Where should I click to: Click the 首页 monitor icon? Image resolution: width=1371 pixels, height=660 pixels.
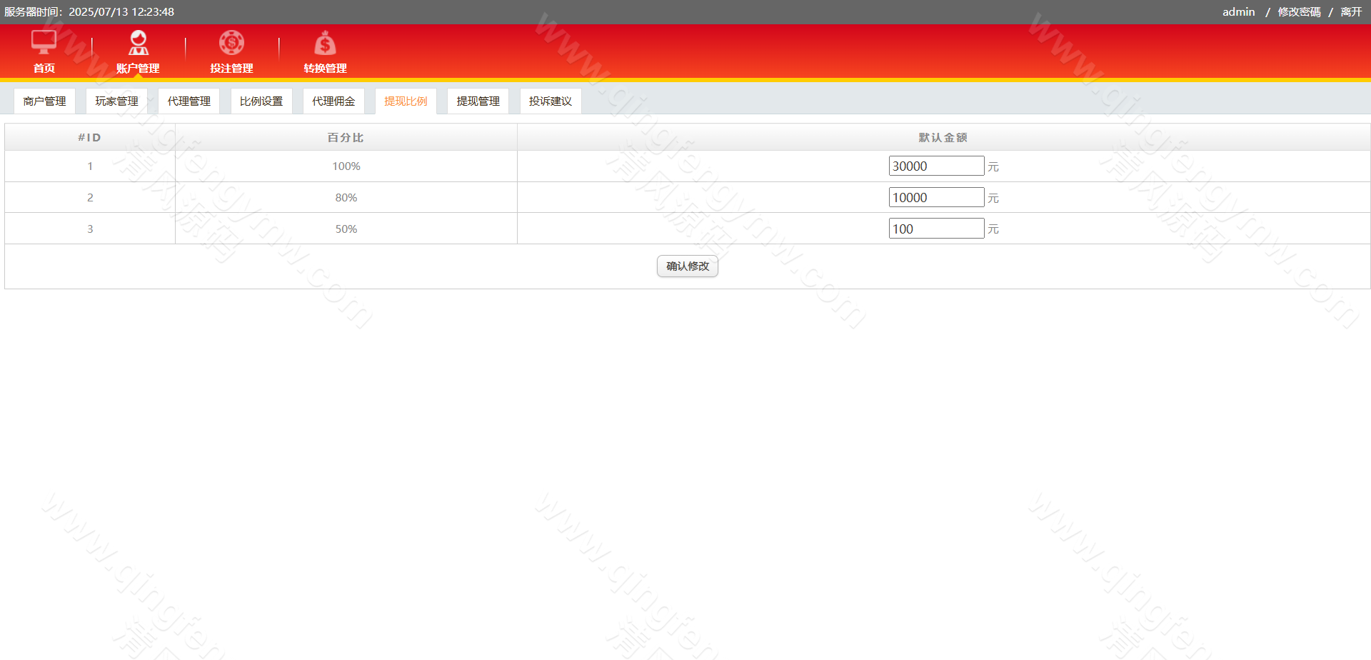[44, 43]
